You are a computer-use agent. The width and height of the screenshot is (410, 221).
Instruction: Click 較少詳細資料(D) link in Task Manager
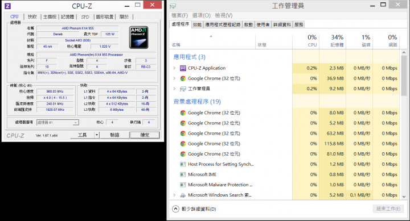(199, 209)
